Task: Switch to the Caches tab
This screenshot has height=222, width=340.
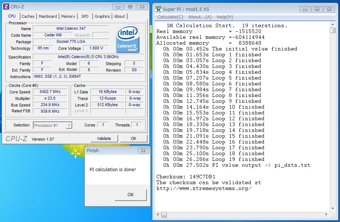Action: pyautogui.click(x=28, y=16)
